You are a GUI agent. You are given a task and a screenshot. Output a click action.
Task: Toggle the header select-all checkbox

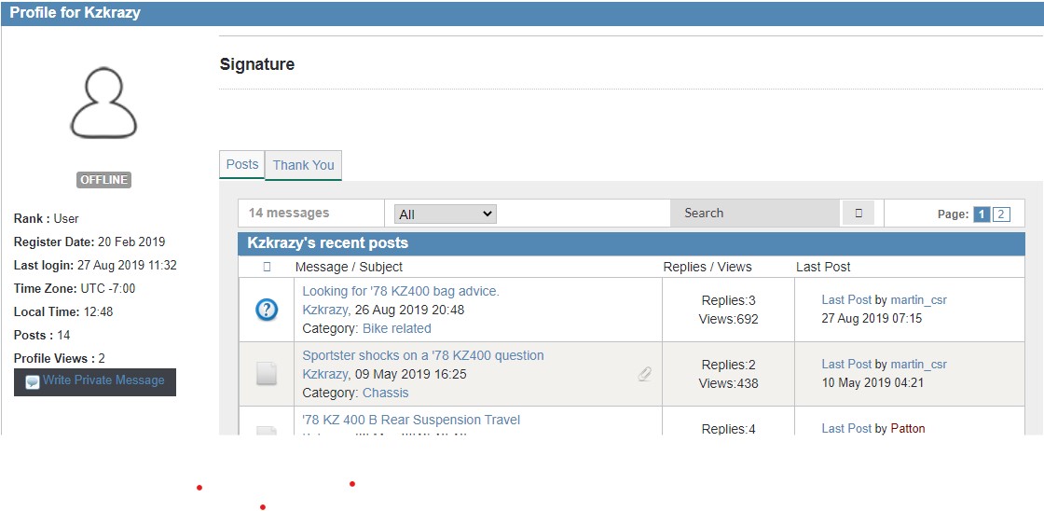coord(267,267)
